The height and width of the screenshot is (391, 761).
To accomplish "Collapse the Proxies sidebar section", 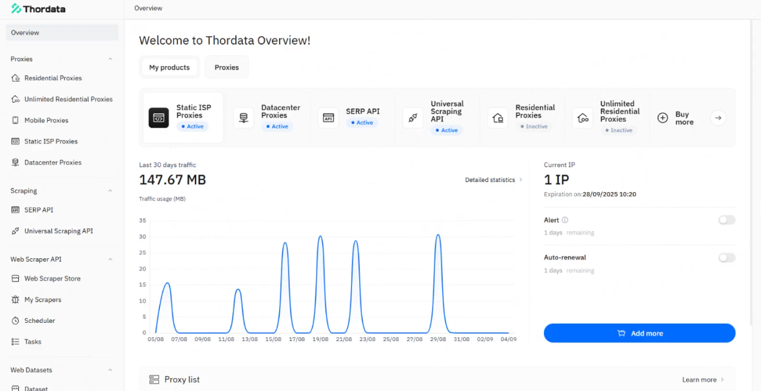I will pos(110,59).
